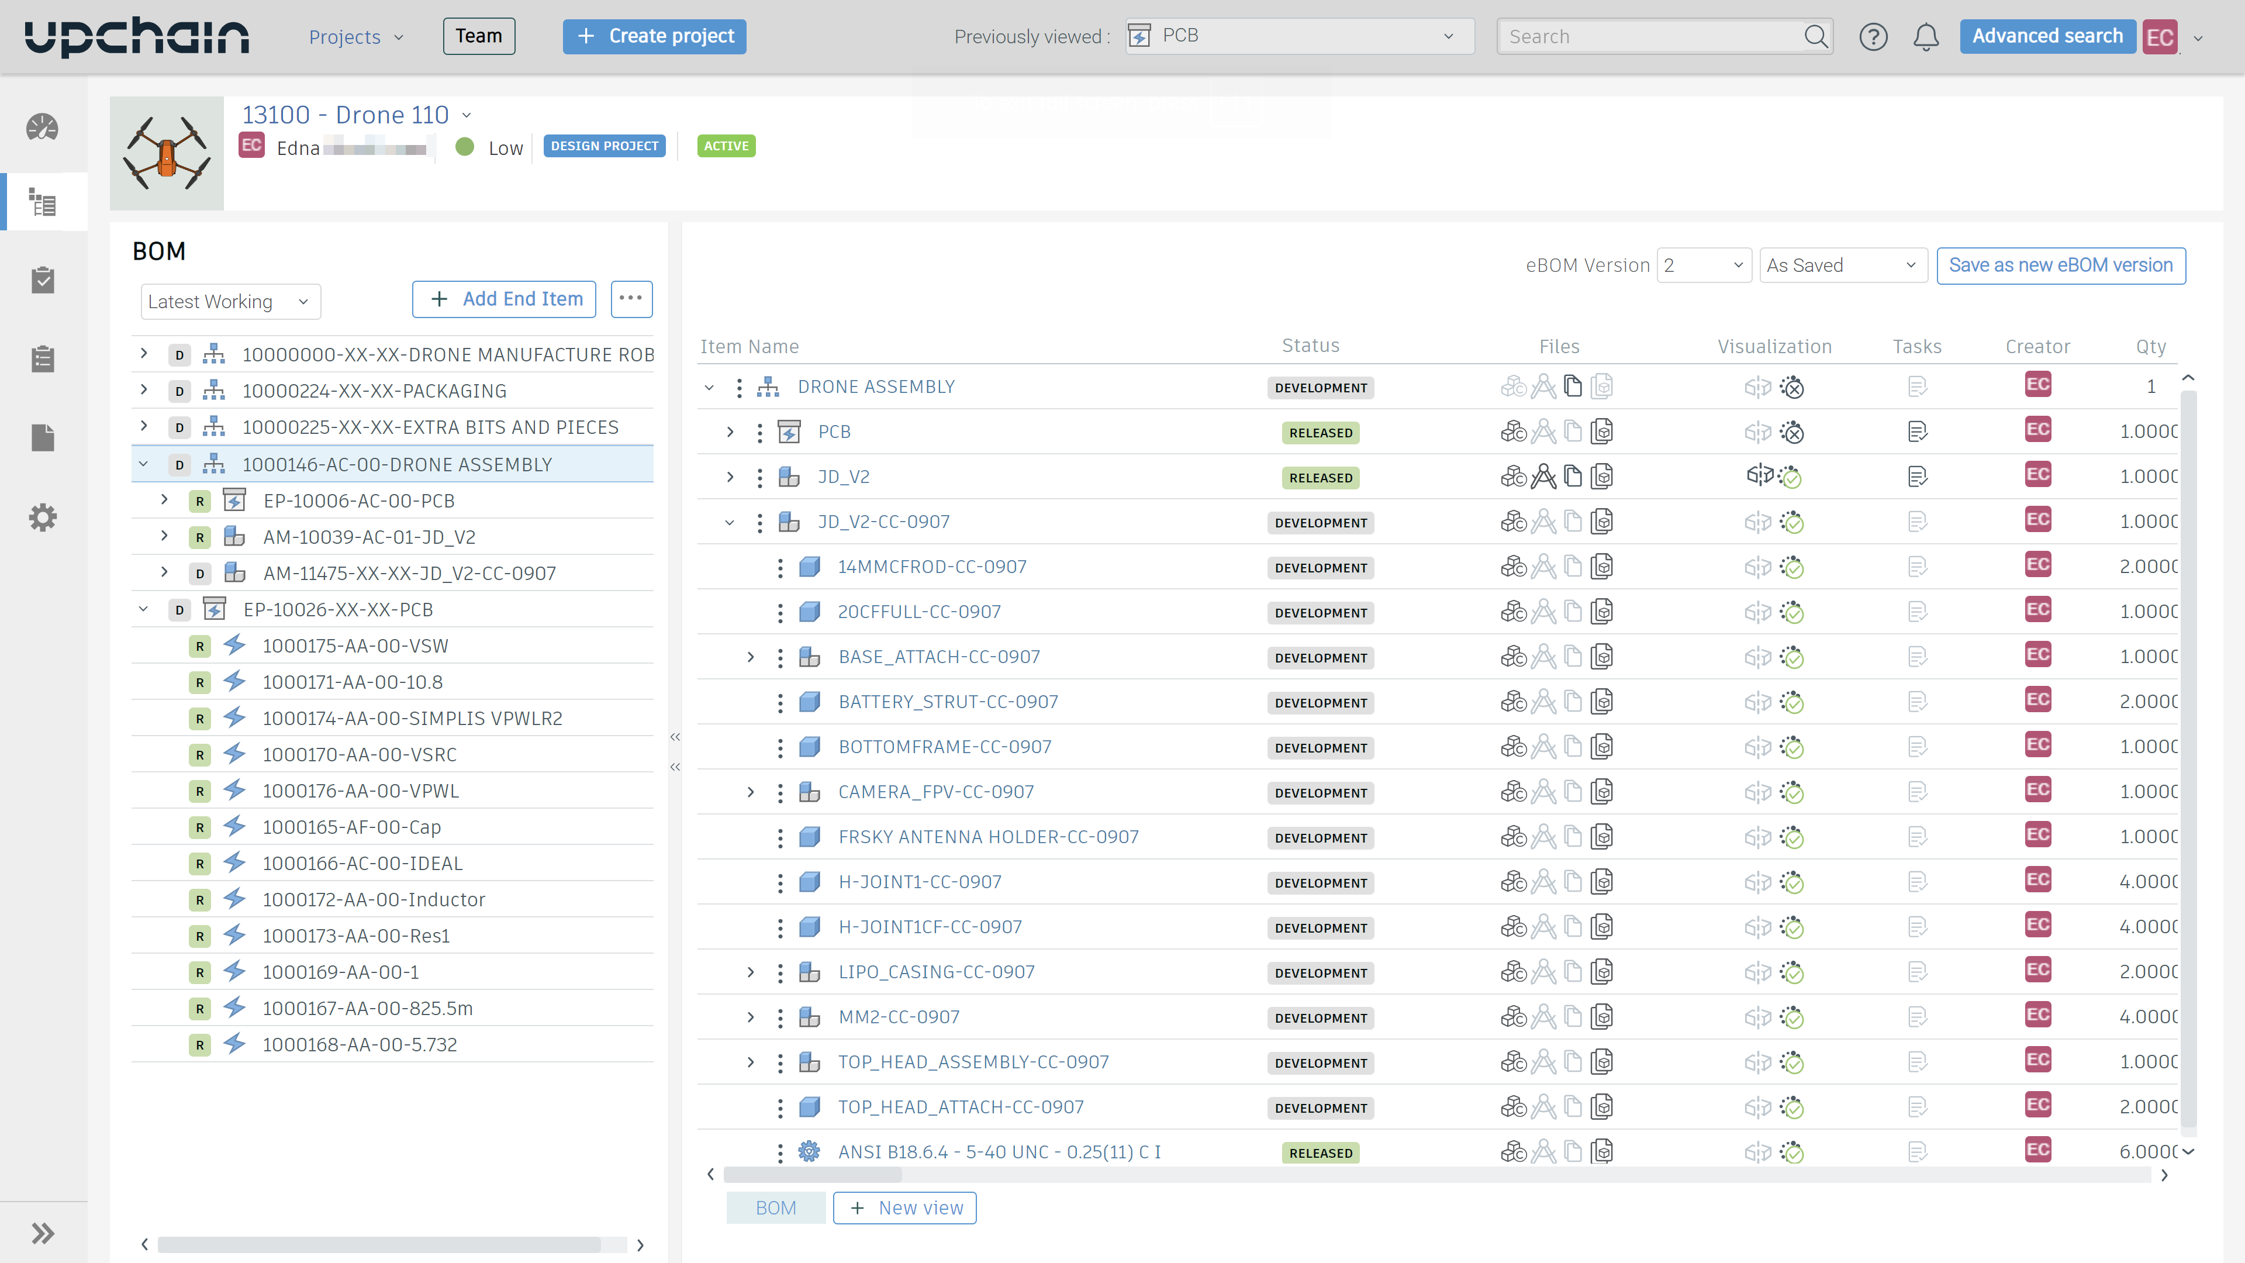Expand the BASE_ATTACH-CC-0907 row
This screenshot has width=2245, height=1263.
point(750,656)
